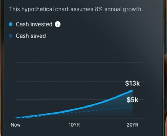
Task: Select the Cash saved legend label
Action: (31, 36)
